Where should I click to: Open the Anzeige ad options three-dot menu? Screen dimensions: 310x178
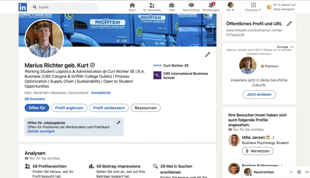click(x=292, y=47)
